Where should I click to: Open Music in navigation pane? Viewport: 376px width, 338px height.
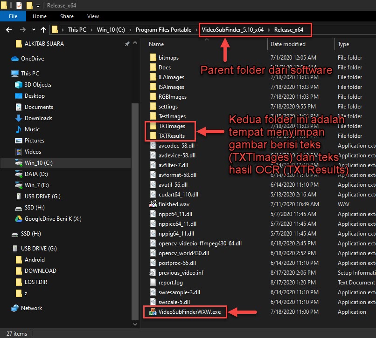(x=32, y=129)
